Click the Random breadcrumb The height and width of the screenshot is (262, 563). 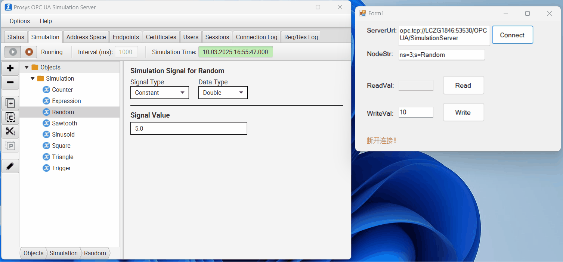coord(95,253)
